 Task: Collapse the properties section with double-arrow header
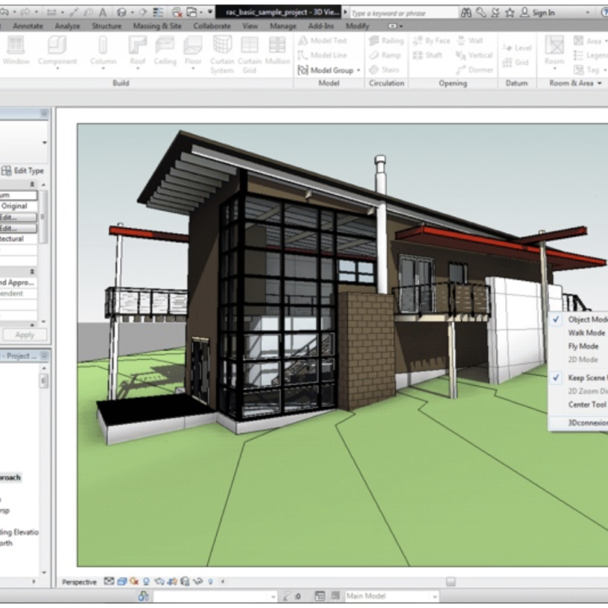[33, 183]
